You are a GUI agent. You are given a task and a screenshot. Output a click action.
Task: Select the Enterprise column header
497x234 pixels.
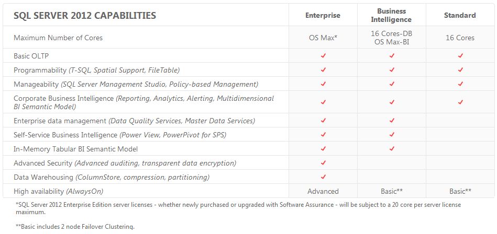pyautogui.click(x=323, y=16)
